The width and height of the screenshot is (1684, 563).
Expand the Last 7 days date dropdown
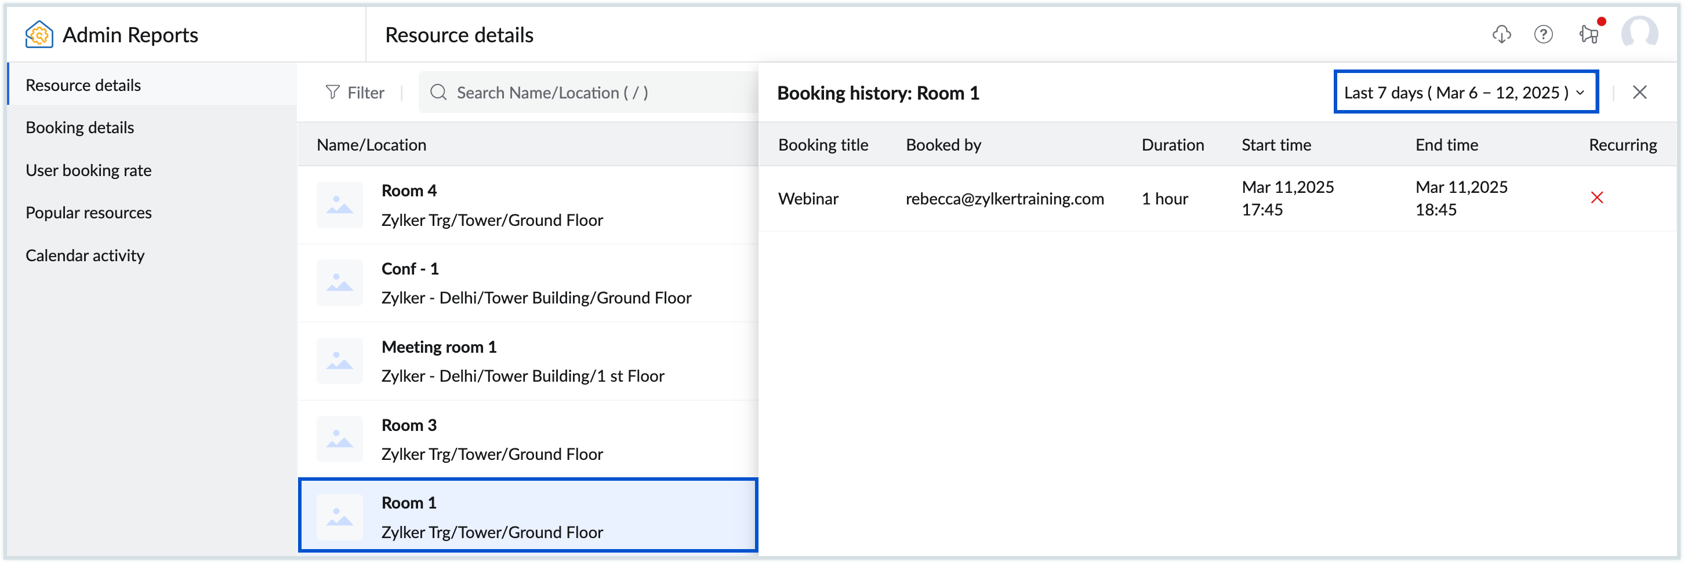pos(1465,93)
